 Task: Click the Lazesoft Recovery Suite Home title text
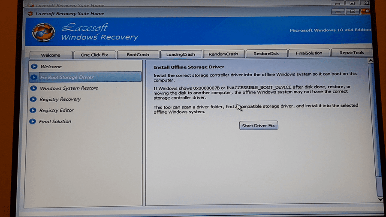pyautogui.click(x=69, y=14)
